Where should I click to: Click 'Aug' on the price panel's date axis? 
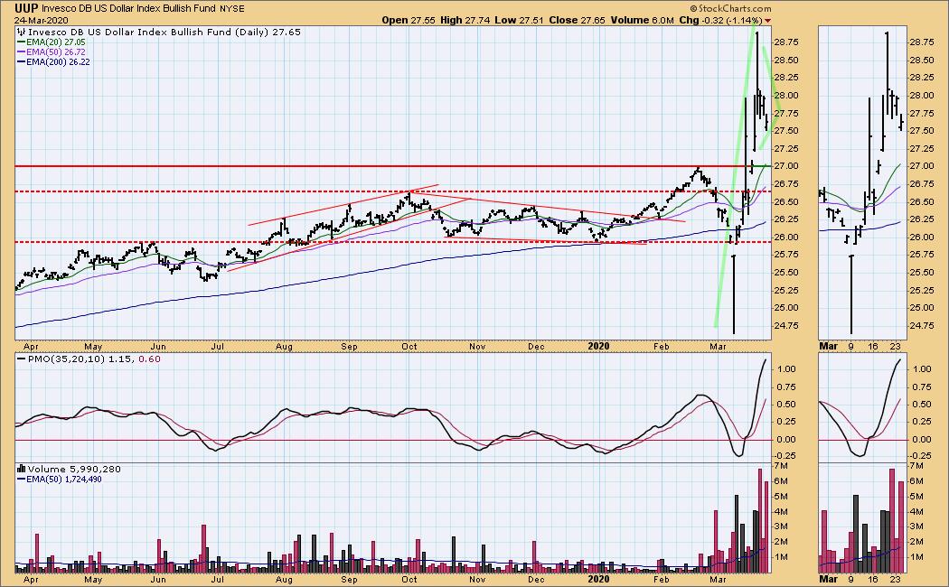coord(284,347)
